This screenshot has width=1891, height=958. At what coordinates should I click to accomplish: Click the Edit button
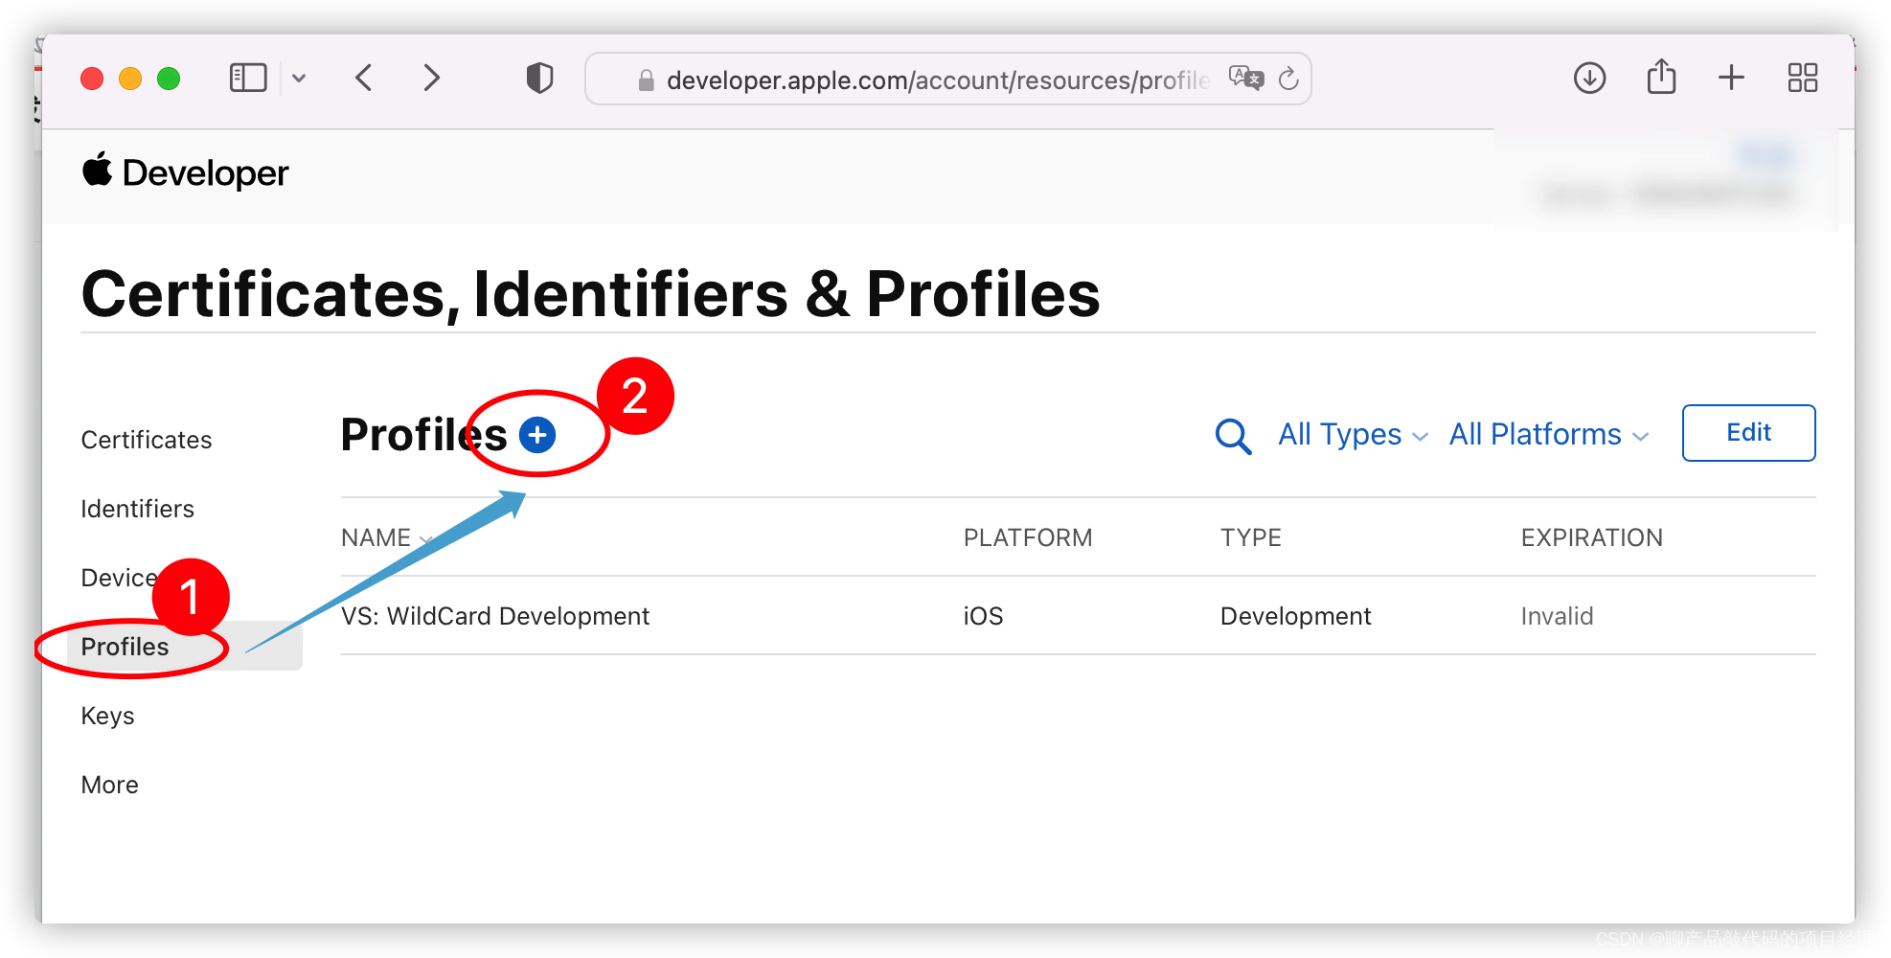[x=1748, y=433]
